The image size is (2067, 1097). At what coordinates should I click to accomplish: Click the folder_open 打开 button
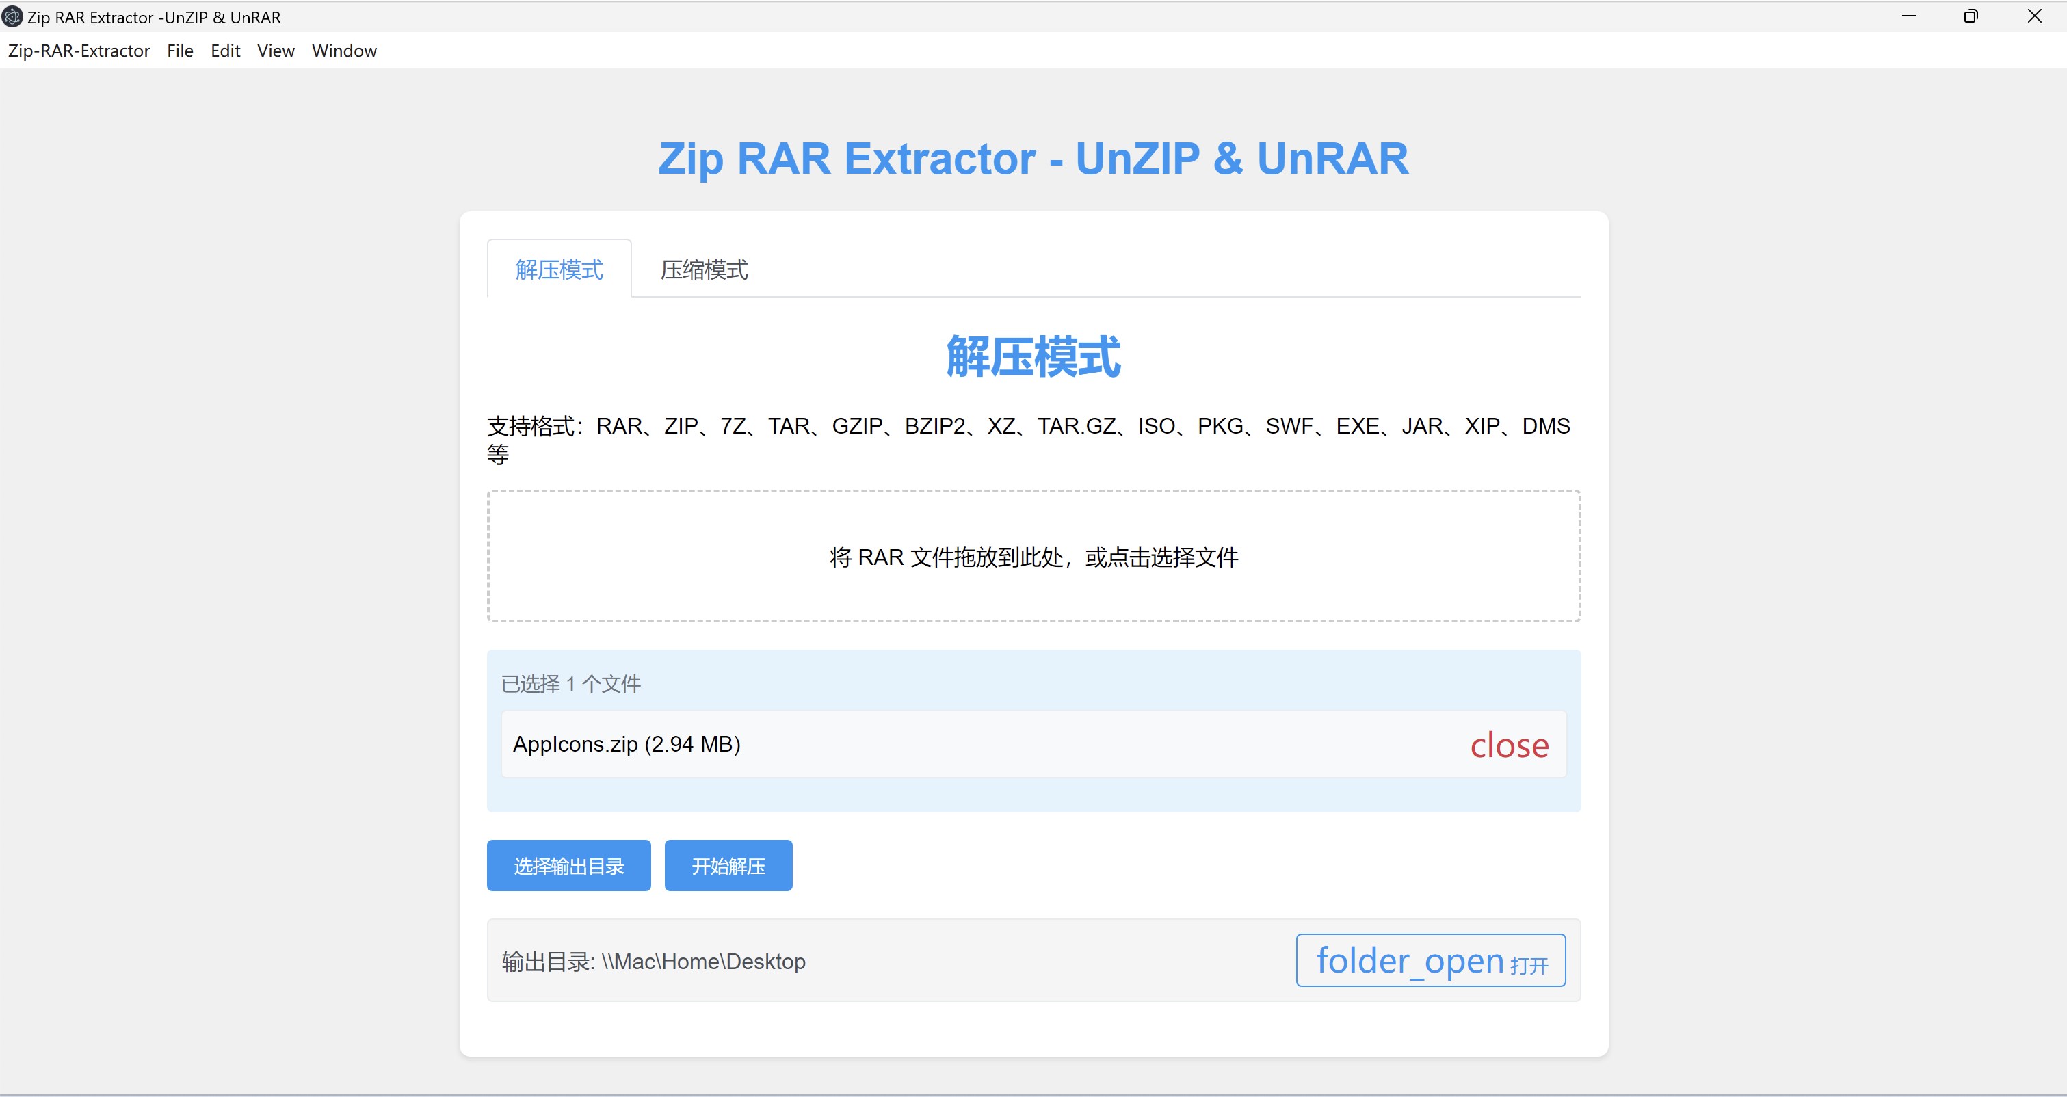[1430, 960]
